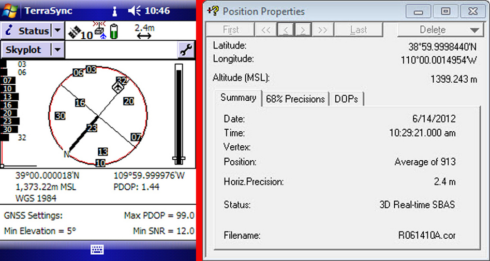The image size is (490, 261).
Task: Click the Altitude value 1399.243 m
Action: (x=454, y=79)
